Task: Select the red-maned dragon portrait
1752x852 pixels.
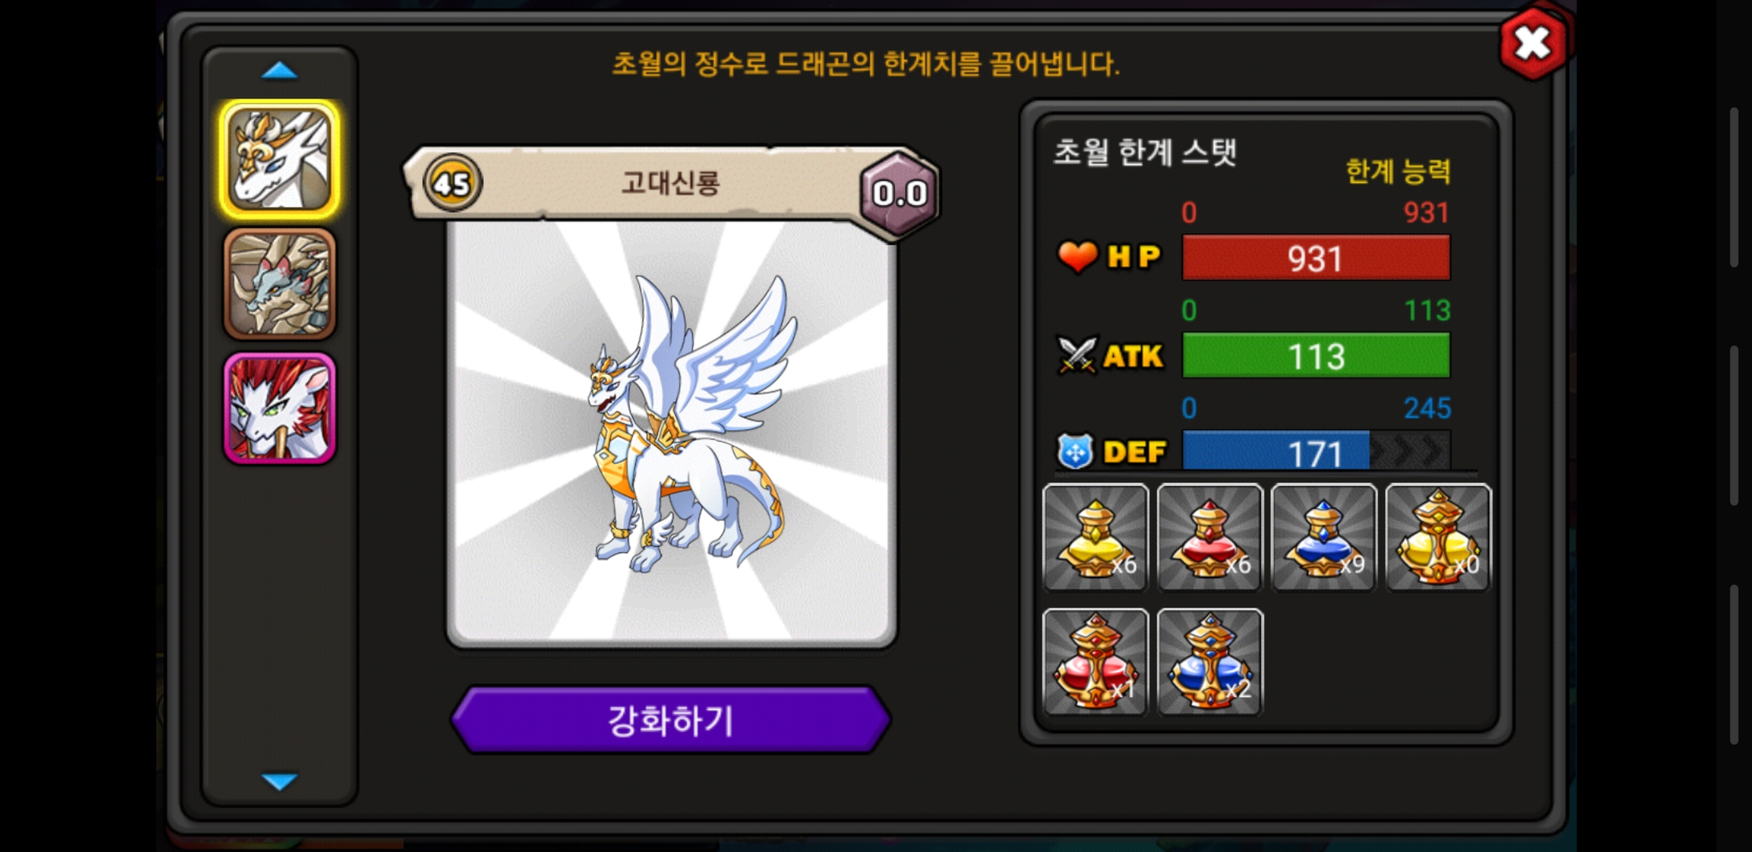Action: click(280, 408)
